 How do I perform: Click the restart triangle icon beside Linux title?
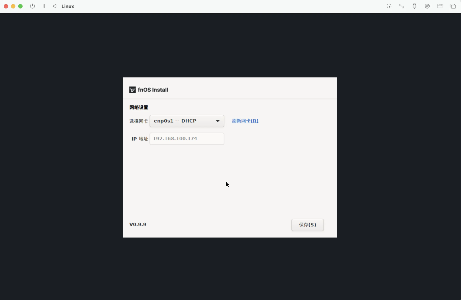[x=55, y=6]
